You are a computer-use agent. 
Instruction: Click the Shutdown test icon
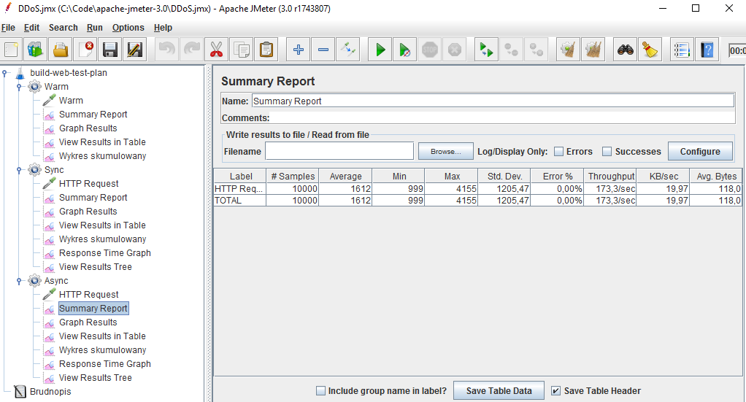coord(454,50)
